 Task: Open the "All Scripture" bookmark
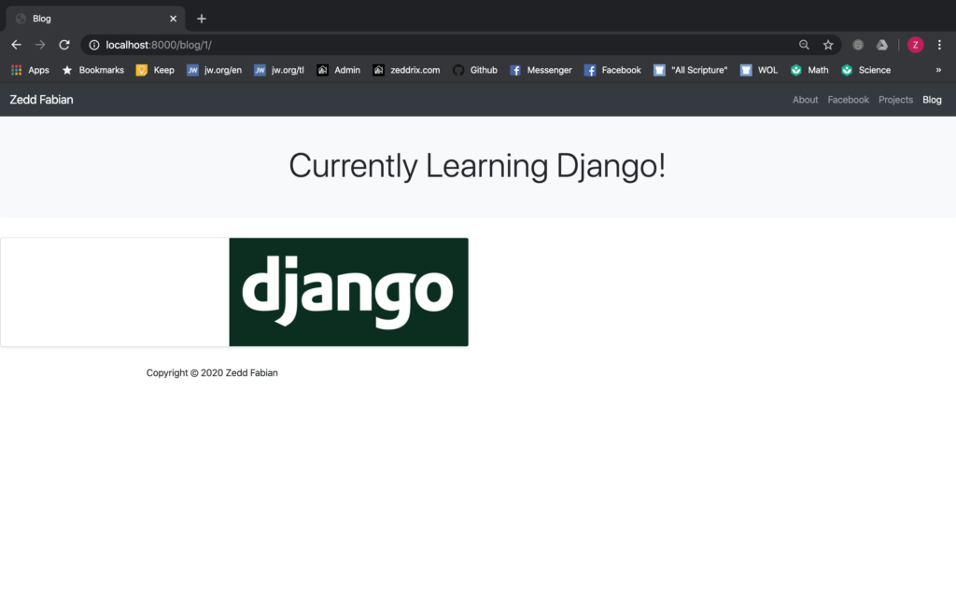(x=691, y=70)
